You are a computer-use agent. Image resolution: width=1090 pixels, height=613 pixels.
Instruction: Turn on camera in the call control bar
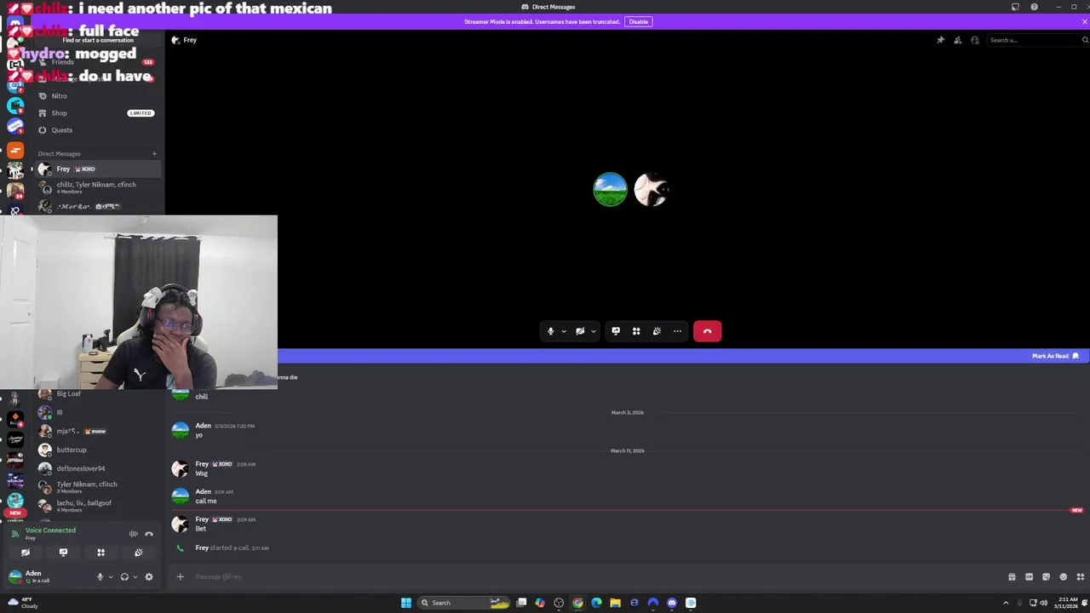(580, 331)
